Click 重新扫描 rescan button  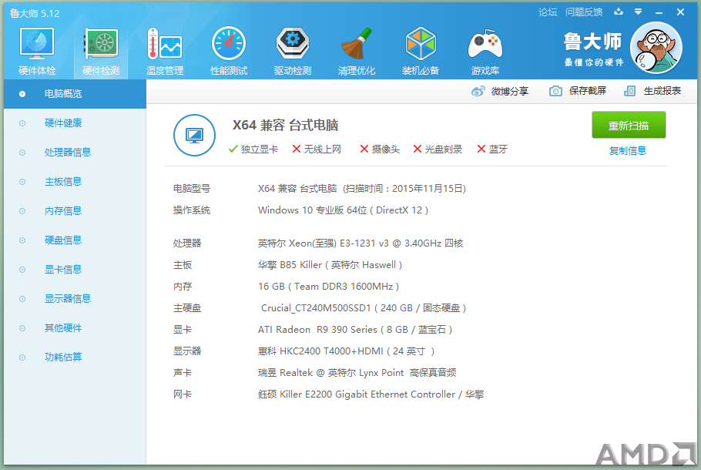(x=629, y=126)
